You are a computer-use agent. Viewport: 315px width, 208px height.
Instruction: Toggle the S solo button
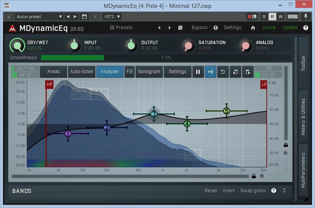click(x=264, y=17)
